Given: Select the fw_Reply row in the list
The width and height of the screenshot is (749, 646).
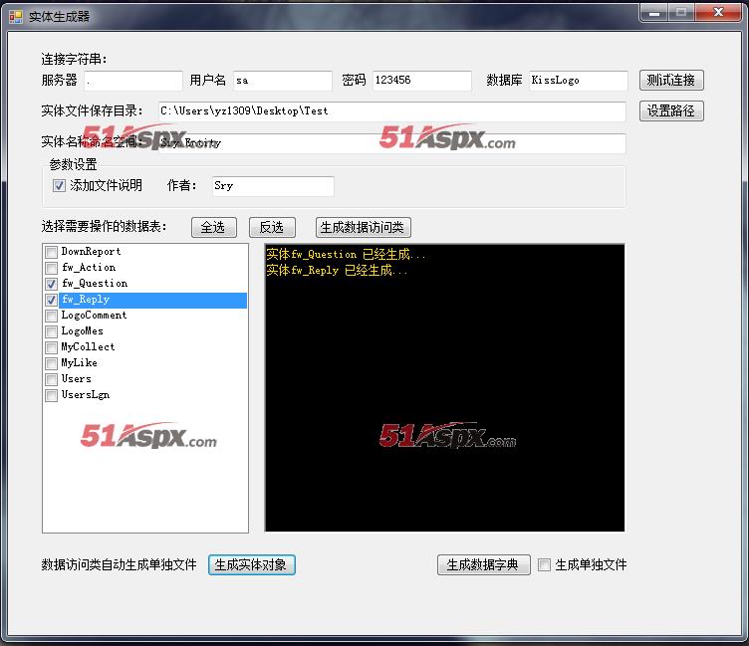Looking at the screenshot, I should coord(152,300).
